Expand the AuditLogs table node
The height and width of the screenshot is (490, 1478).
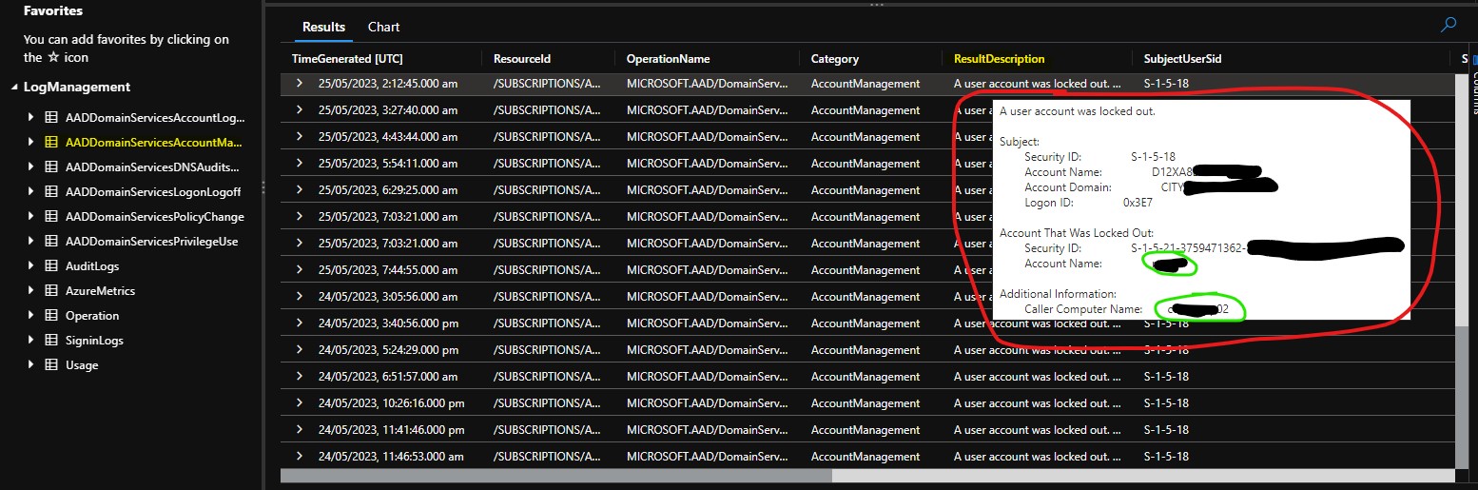coord(31,265)
